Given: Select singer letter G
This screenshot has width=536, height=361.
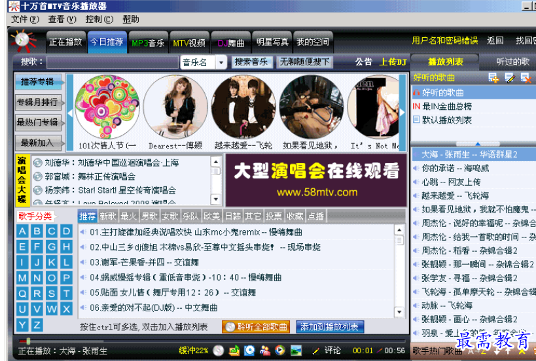Looking at the screenshot, I should point(52,247).
